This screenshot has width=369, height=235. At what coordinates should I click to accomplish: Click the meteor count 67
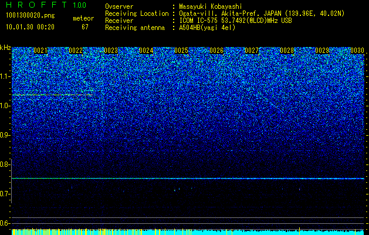point(85,27)
